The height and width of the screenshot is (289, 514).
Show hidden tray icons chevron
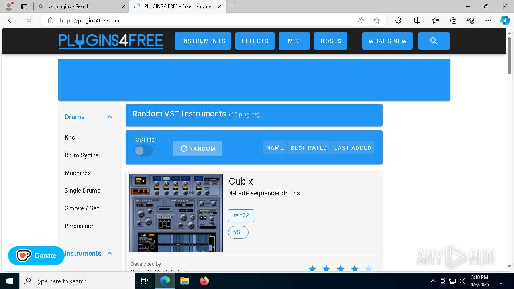pos(433,281)
